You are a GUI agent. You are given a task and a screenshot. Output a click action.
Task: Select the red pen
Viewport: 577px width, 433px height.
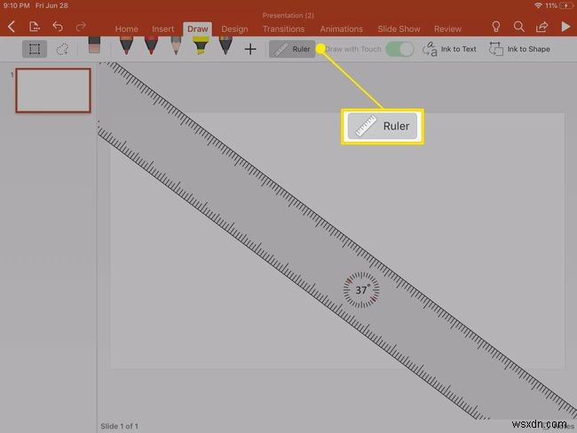[151, 45]
